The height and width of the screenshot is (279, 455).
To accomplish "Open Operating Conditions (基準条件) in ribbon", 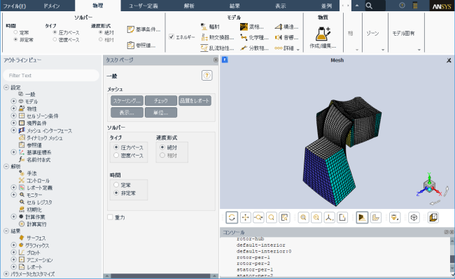I will pos(143,29).
